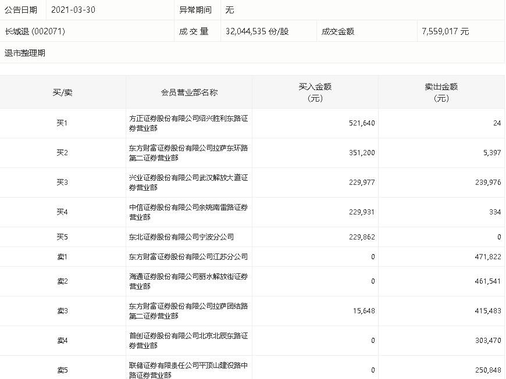Viewport: 506px width, 379px height.
Task: Click 东北证券 宁波分公司 branch name
Action: (181, 237)
